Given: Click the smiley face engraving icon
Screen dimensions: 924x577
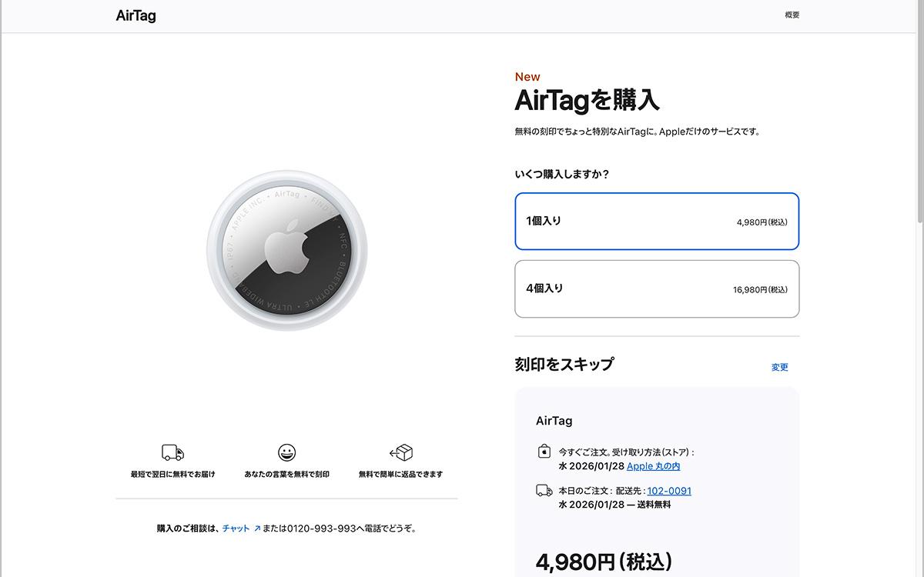Looking at the screenshot, I should (286, 453).
